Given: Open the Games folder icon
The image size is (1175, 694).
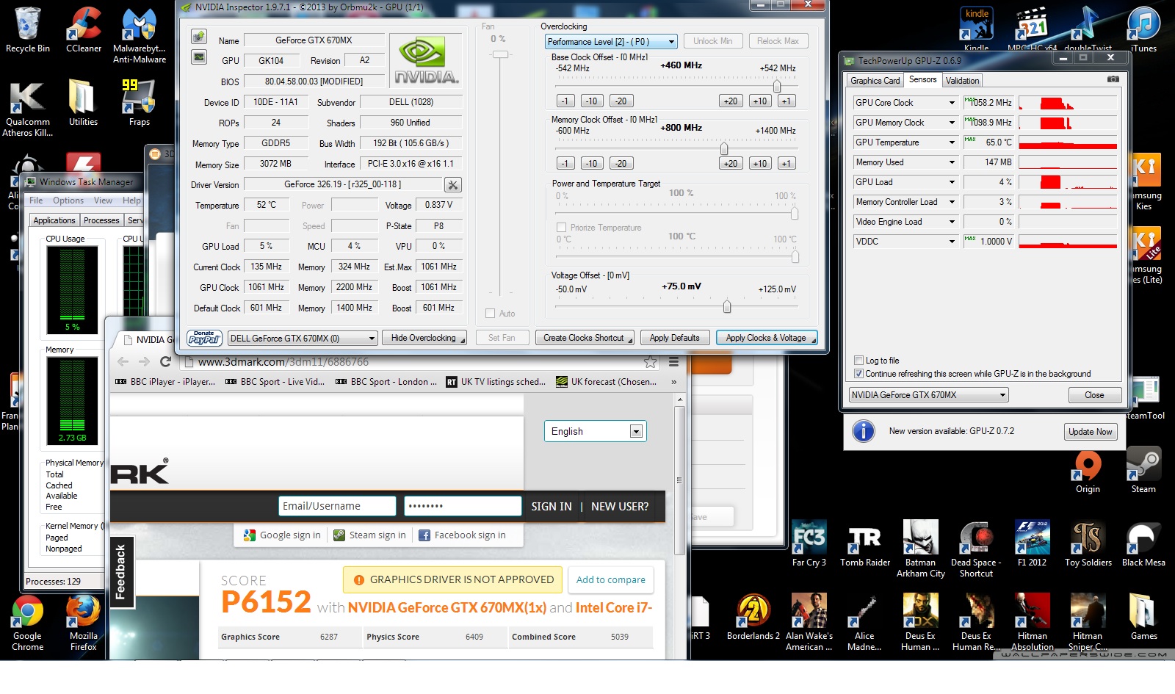Looking at the screenshot, I should pos(1143,617).
